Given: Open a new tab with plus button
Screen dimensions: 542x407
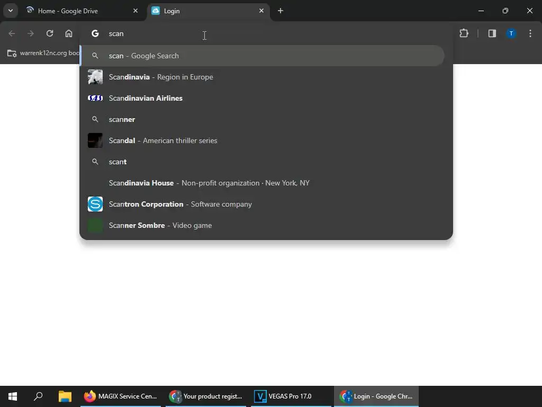Looking at the screenshot, I should (281, 11).
